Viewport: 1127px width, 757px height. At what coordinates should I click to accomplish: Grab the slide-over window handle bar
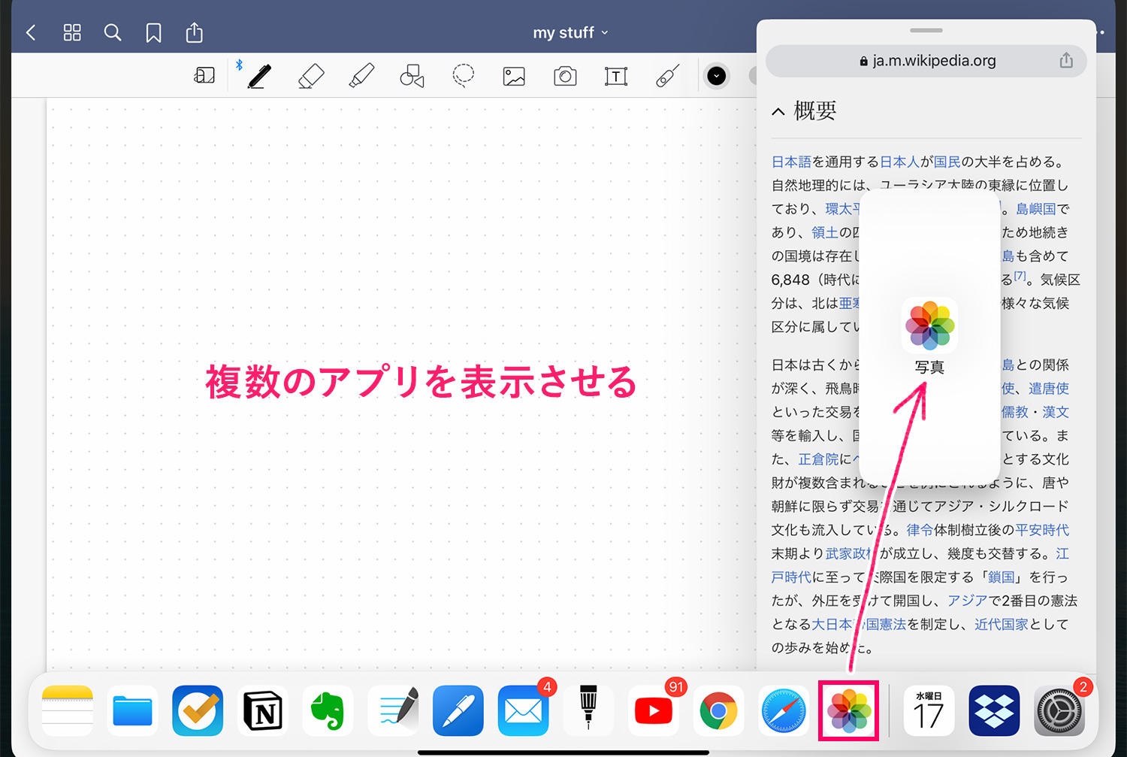926,30
